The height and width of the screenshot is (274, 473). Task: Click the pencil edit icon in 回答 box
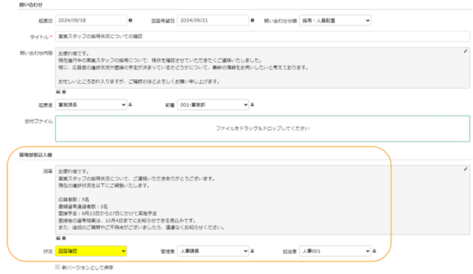click(x=466, y=169)
